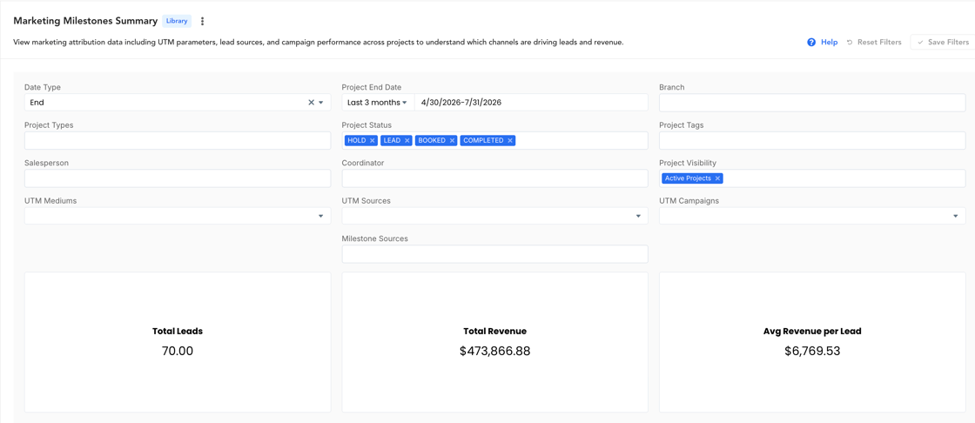
Task: Click the Total Revenue value $473,866.88
Action: tap(495, 351)
